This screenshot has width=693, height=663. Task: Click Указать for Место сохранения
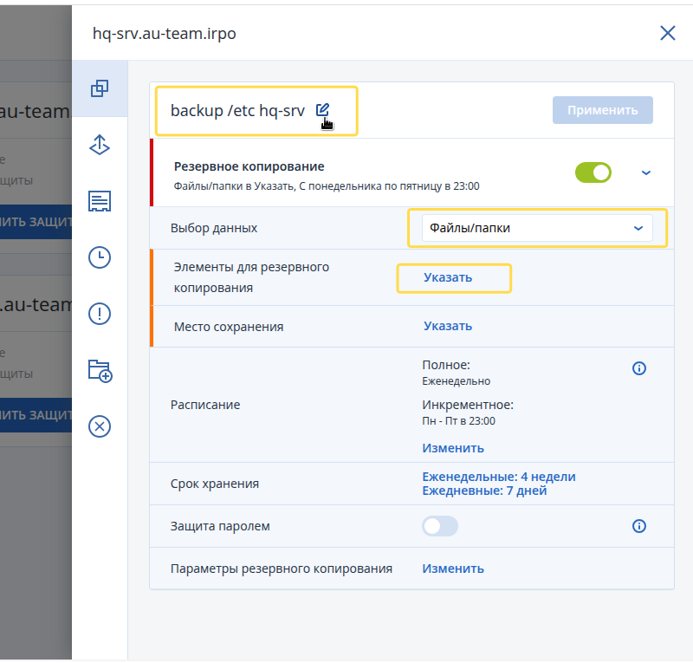(x=448, y=326)
